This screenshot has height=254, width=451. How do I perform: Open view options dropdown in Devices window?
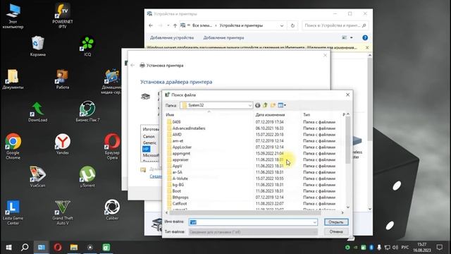point(352,37)
